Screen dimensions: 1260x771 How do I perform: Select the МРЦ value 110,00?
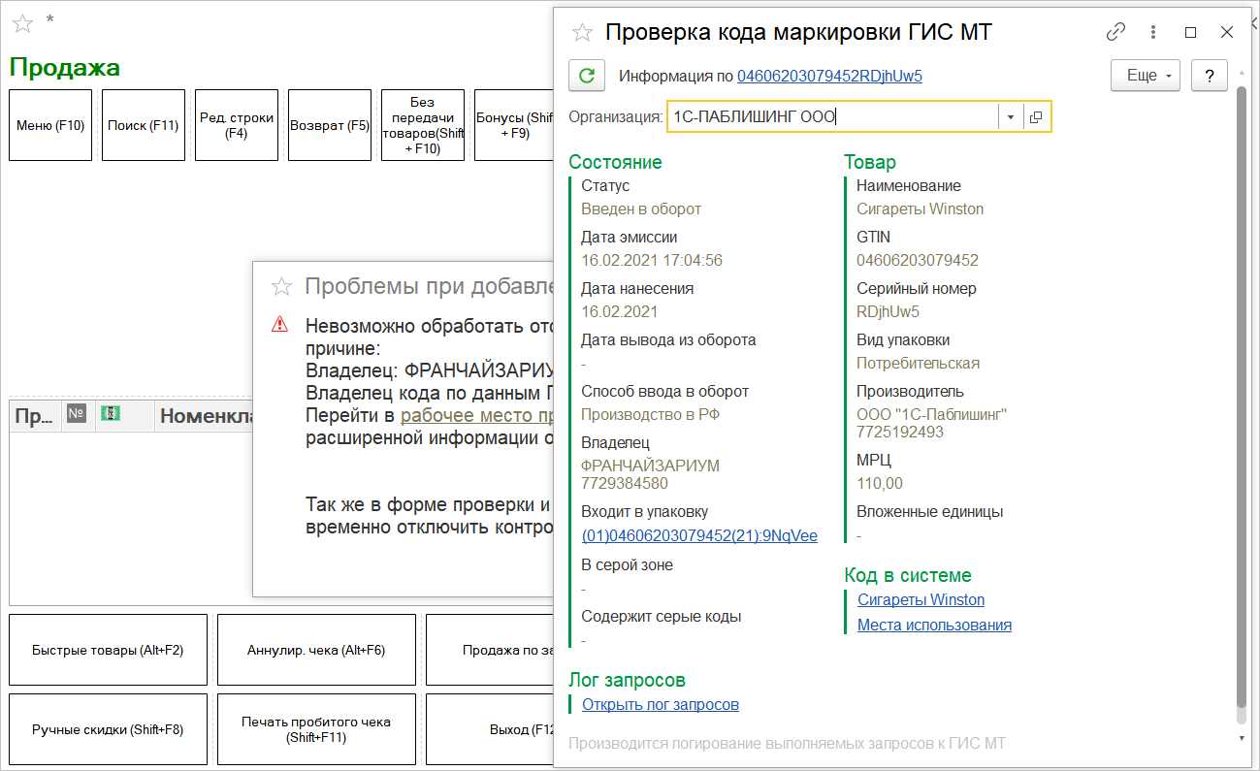[x=880, y=483]
